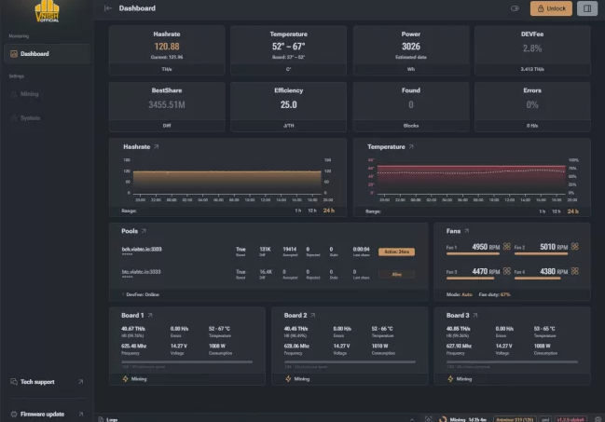Screen dimensions: 605x422
Task: Click the scan icon in status bar
Action: click(x=428, y=419)
